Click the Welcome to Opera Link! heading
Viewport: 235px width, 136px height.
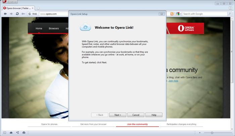114,27
